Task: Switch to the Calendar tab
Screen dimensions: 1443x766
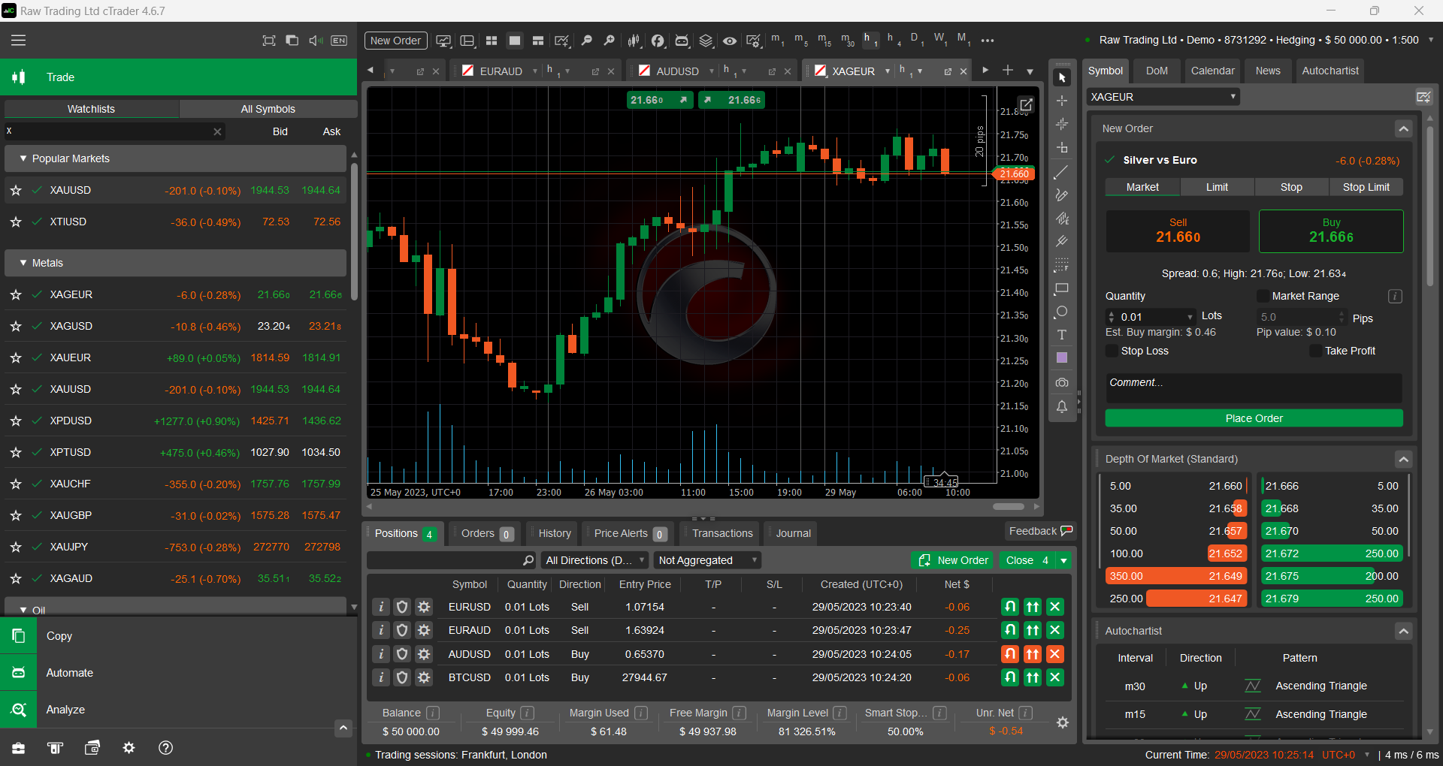Action: (1212, 71)
